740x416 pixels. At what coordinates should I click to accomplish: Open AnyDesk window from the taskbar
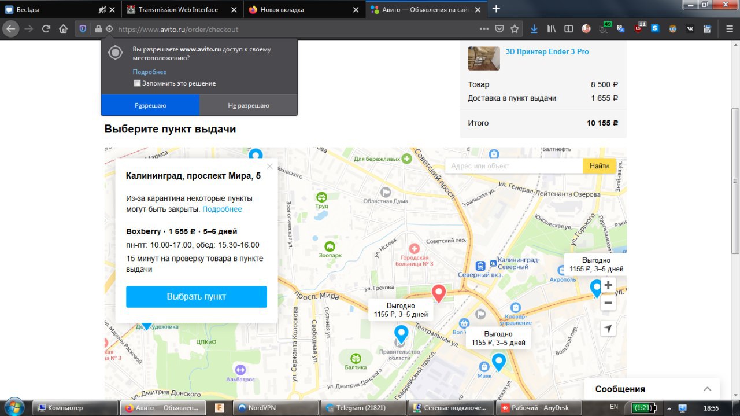point(539,407)
